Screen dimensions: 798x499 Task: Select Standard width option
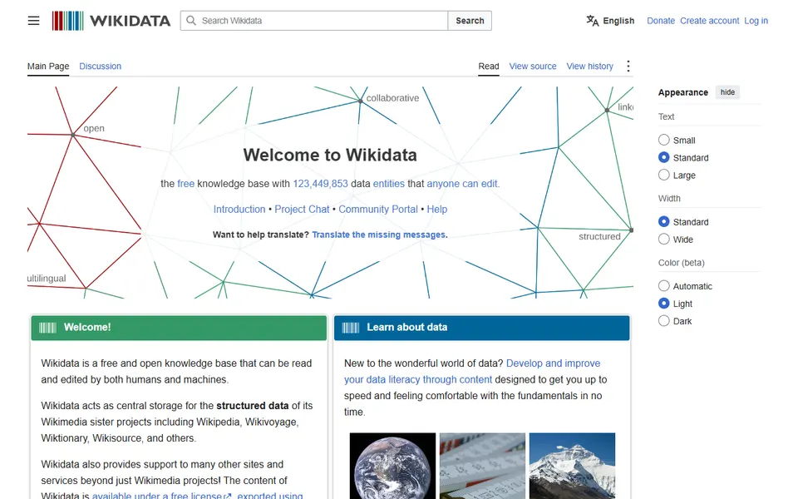coord(663,221)
